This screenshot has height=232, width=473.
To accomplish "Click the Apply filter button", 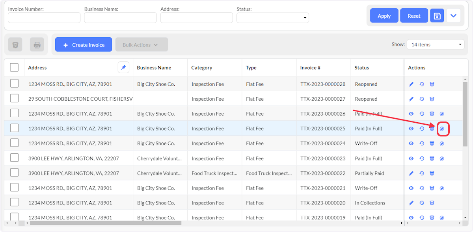I will click(x=384, y=16).
